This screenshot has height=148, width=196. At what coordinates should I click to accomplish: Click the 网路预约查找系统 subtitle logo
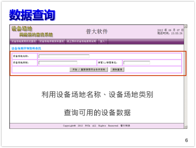(x=36, y=35)
